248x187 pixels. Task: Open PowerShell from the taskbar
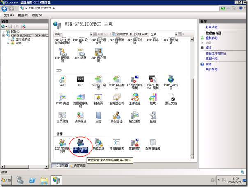point(32,180)
